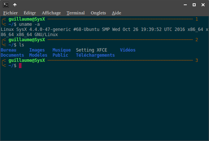The height and width of the screenshot is (141, 209).
Task: Click prompt number 3 at the right
Action: [197, 60]
